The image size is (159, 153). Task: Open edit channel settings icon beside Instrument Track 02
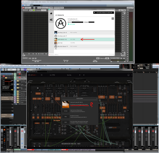click(x=13, y=74)
